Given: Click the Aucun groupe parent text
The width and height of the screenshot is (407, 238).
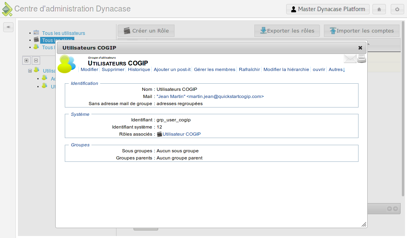Looking at the screenshot, I should pos(179,158).
